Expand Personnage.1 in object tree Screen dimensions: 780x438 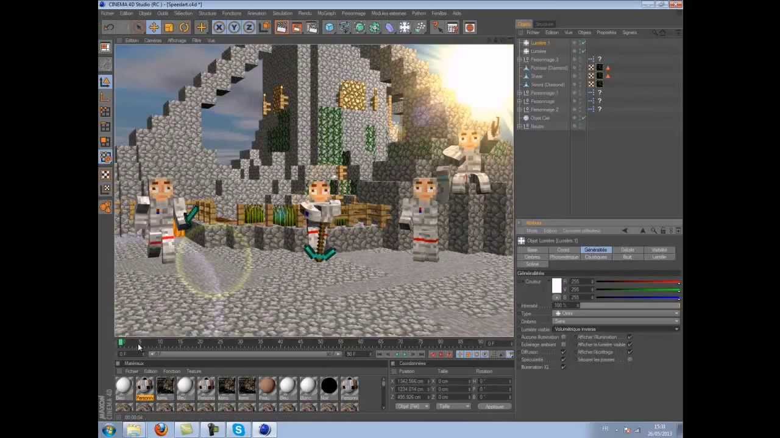[519, 93]
